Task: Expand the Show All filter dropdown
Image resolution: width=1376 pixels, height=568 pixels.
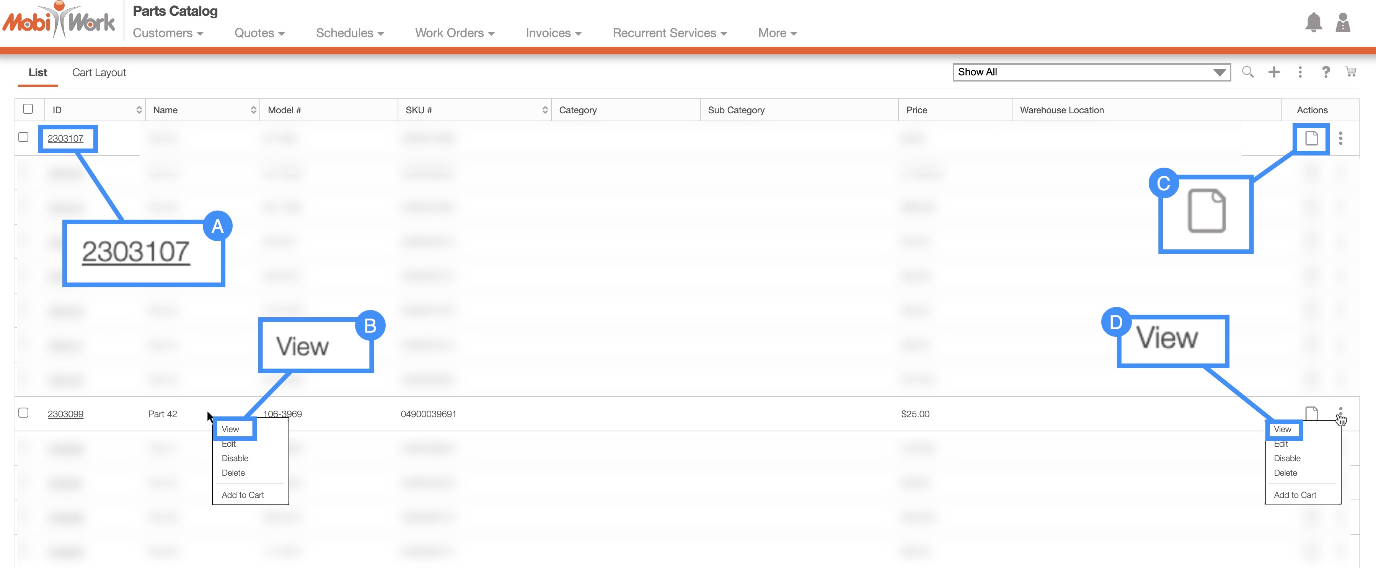Action: pyautogui.click(x=1091, y=72)
